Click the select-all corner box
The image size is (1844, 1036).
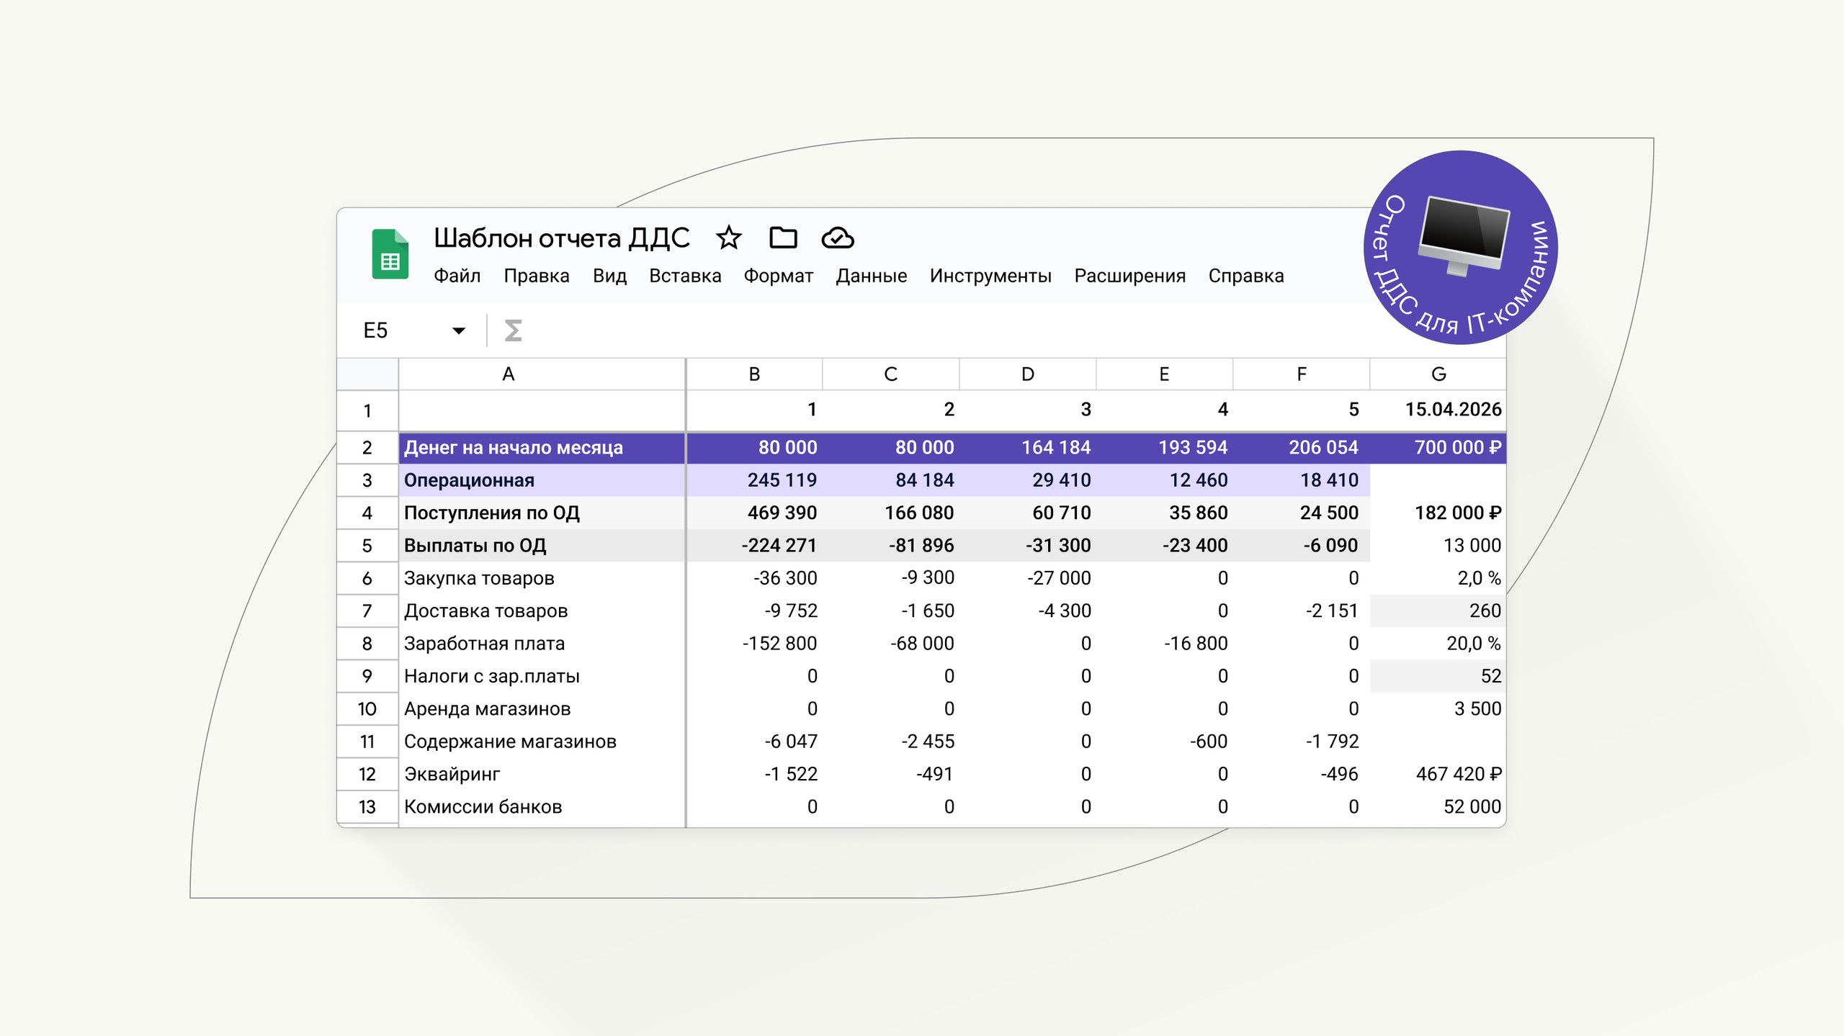pos(367,374)
